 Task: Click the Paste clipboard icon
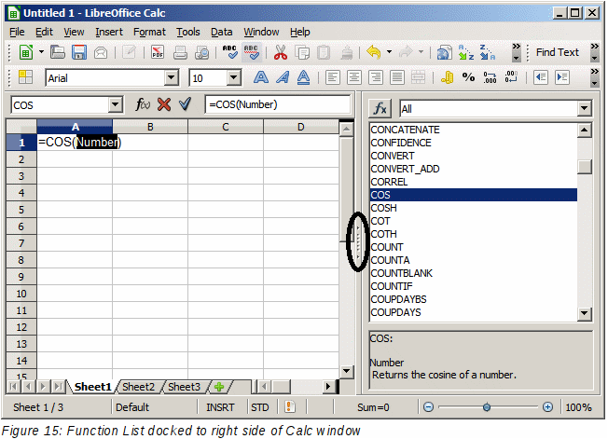(324, 52)
